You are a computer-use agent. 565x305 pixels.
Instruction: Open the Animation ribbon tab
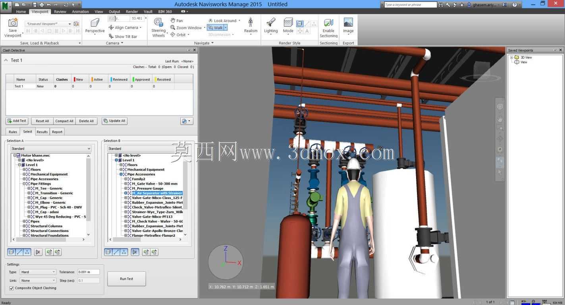(x=80, y=12)
